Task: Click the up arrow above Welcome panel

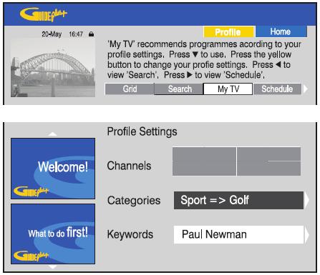Action: [52, 134]
